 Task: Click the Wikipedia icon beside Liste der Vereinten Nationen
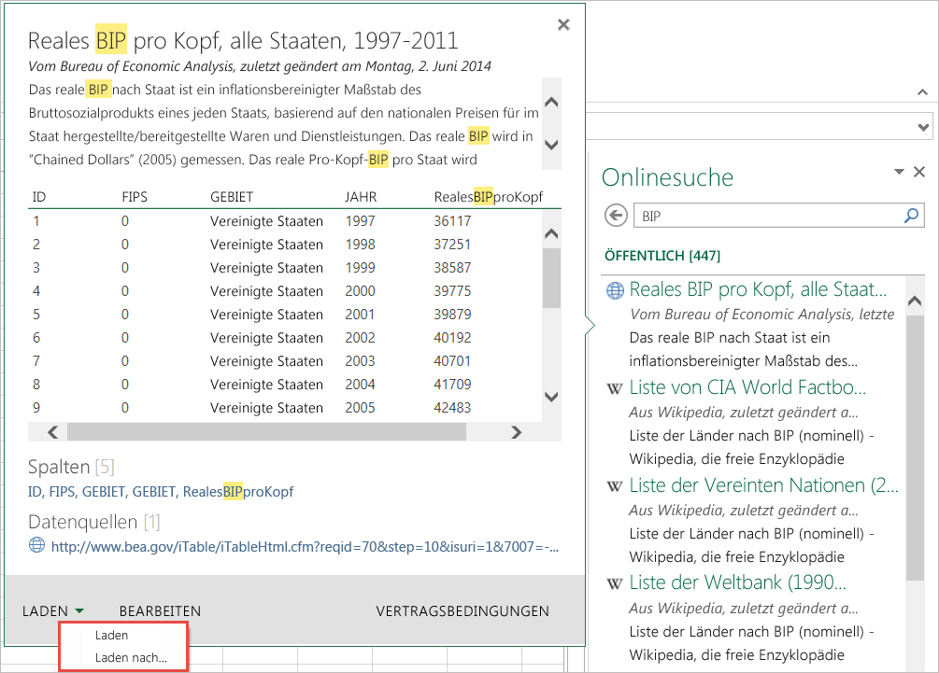pyautogui.click(x=615, y=486)
